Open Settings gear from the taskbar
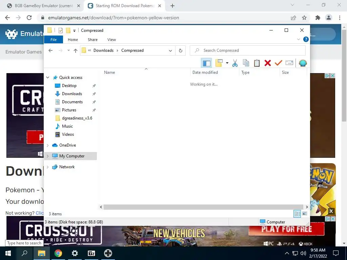Image resolution: width=347 pixels, height=260 pixels. [x=75, y=253]
